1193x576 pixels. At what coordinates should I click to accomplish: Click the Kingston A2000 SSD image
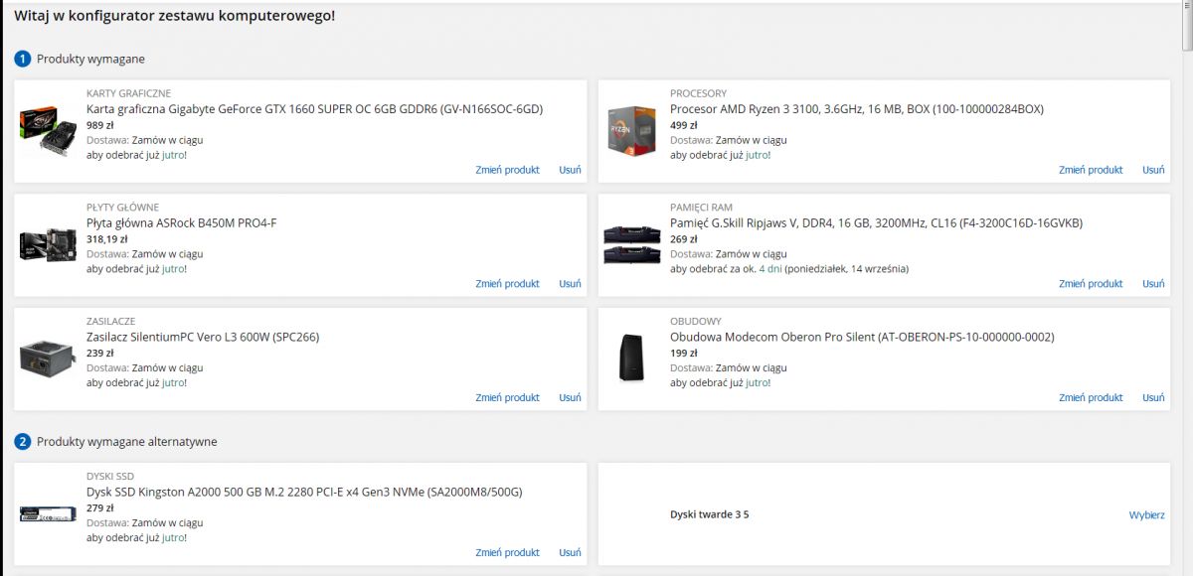(x=48, y=513)
